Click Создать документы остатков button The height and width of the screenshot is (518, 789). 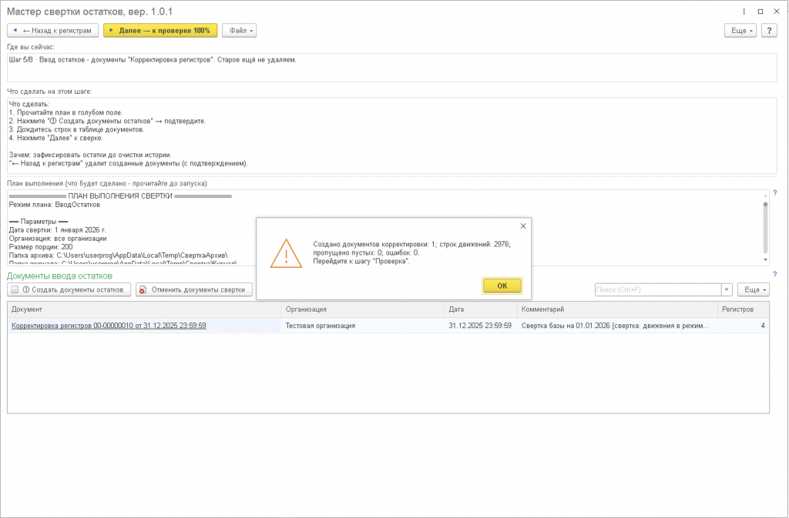pyautogui.click(x=69, y=290)
